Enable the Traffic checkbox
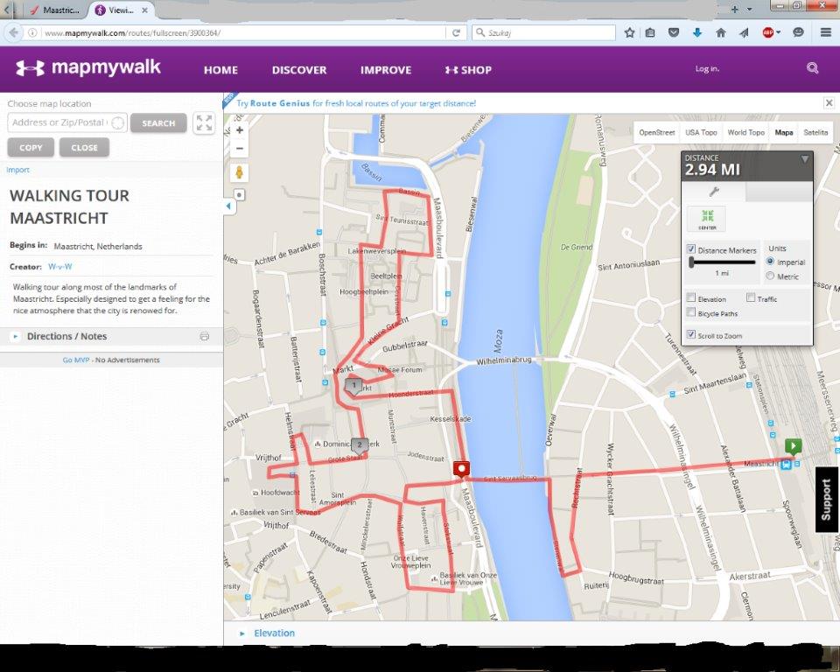The width and height of the screenshot is (840, 672). pos(751,297)
